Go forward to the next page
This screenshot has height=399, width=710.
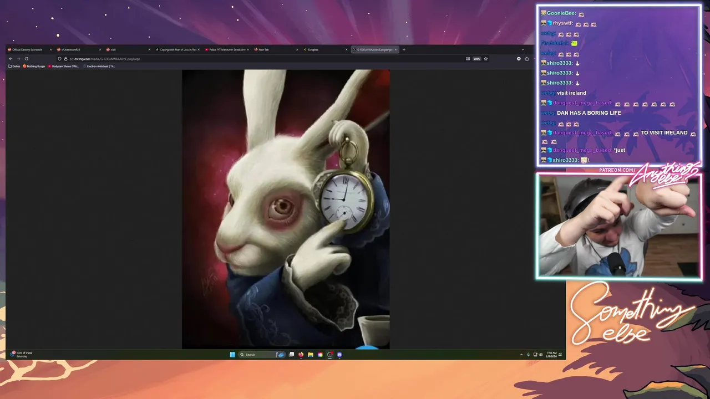click(x=18, y=59)
